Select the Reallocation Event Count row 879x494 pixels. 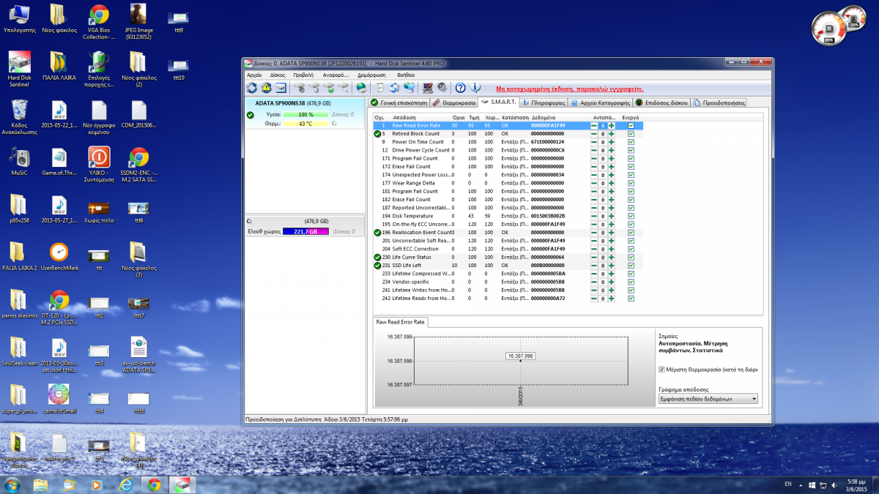pyautogui.click(x=508, y=233)
